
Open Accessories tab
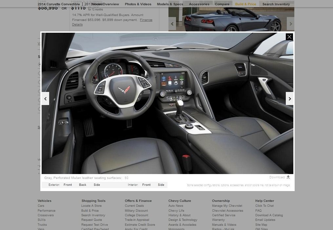[x=199, y=4]
